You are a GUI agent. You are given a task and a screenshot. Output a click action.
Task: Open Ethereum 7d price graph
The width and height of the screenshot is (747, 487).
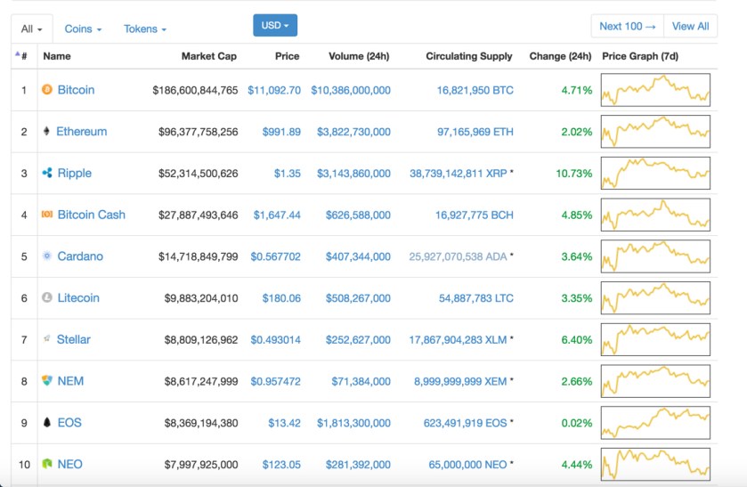(x=655, y=131)
